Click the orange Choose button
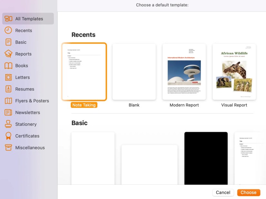 (249, 193)
